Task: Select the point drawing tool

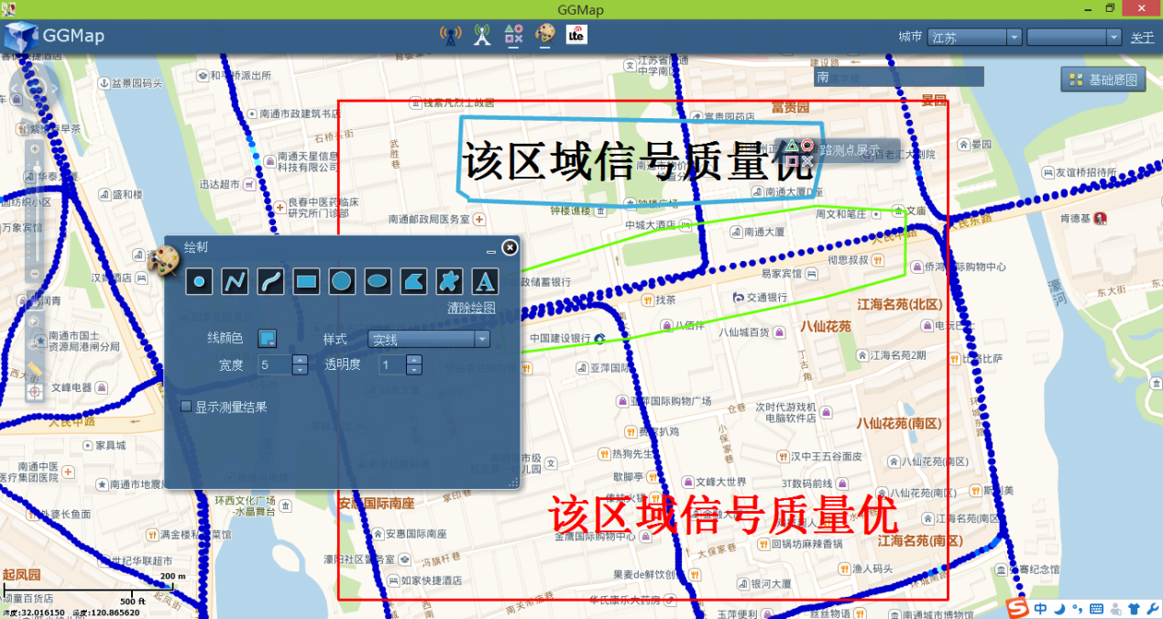Action: (199, 281)
